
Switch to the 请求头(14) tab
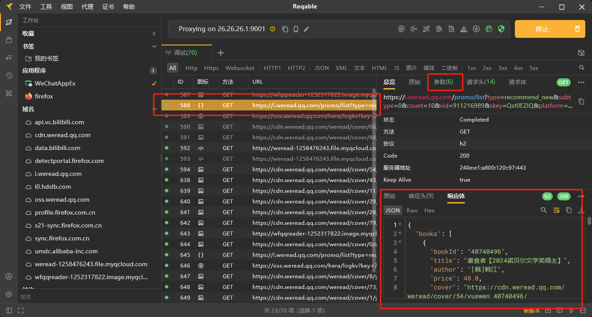pos(481,82)
